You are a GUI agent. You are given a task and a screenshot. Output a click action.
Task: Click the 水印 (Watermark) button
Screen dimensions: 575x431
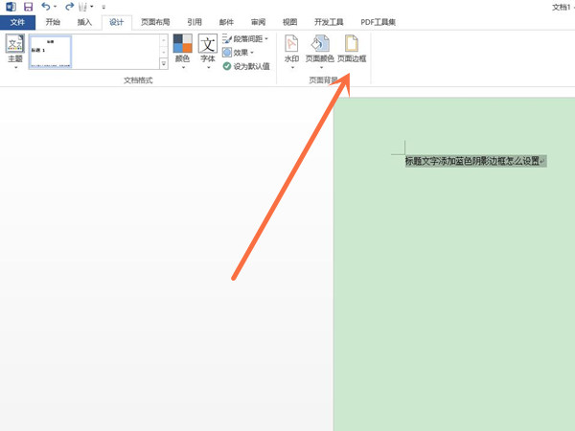[x=291, y=51]
